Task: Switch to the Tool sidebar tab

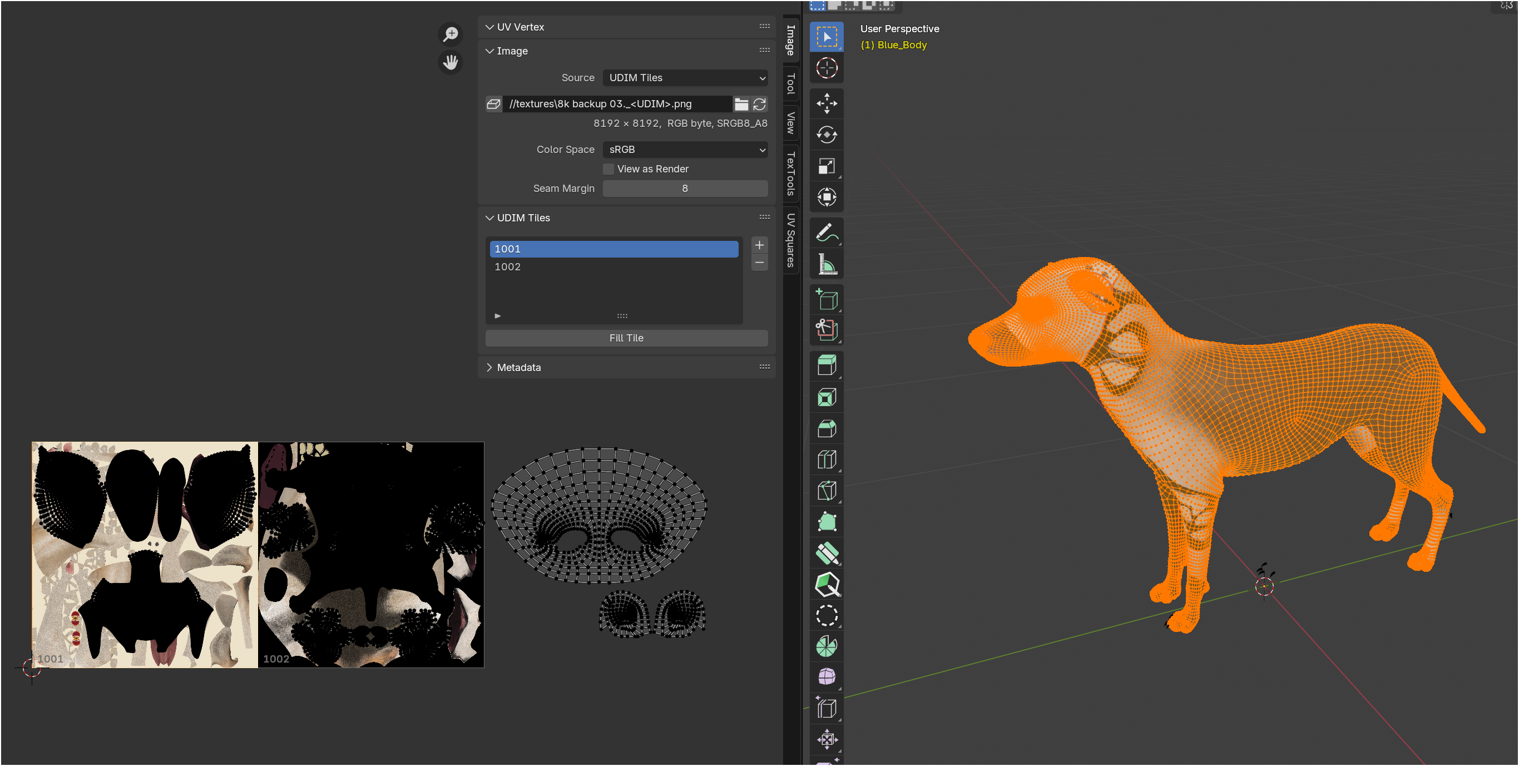Action: click(x=791, y=85)
